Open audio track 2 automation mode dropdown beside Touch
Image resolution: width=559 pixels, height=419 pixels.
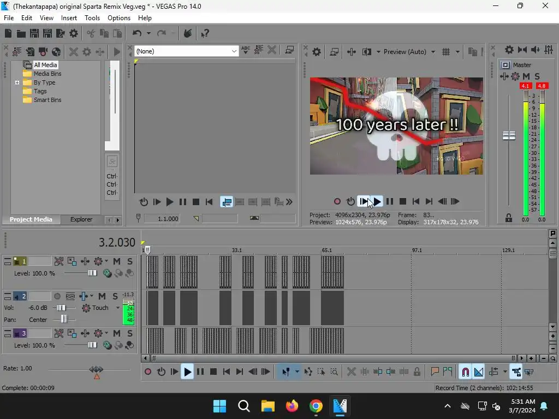click(x=118, y=308)
